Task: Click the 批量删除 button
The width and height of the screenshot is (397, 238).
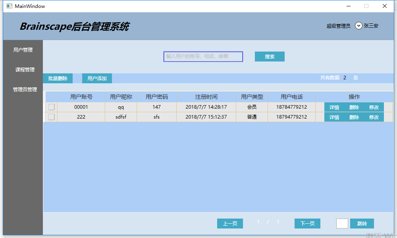Action: (58, 79)
